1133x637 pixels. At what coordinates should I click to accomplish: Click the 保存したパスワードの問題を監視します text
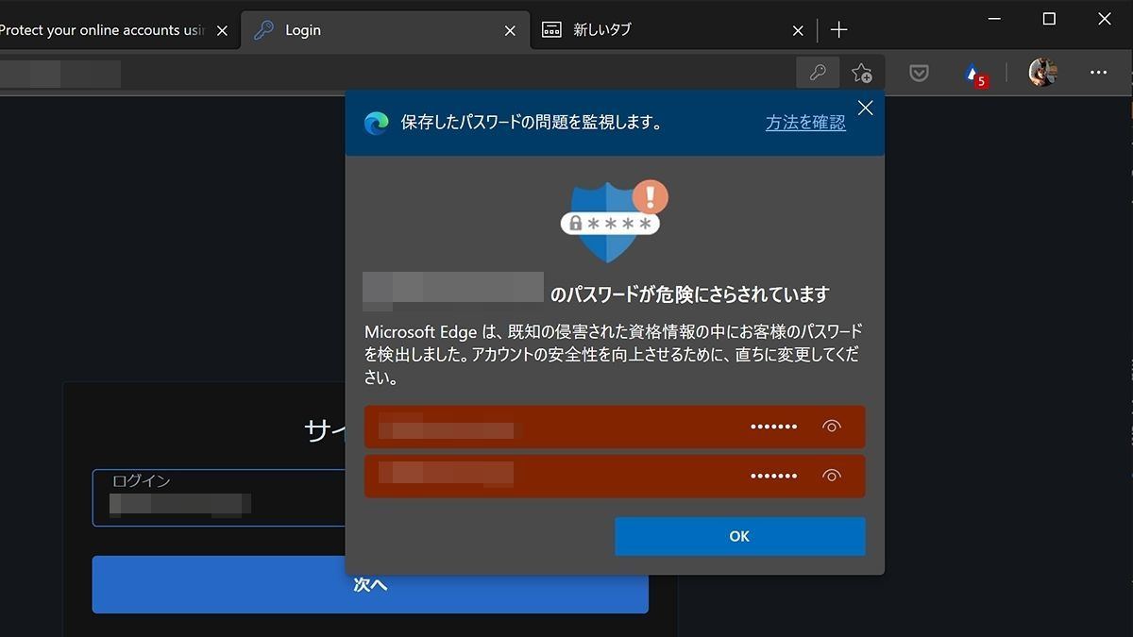pos(532,123)
